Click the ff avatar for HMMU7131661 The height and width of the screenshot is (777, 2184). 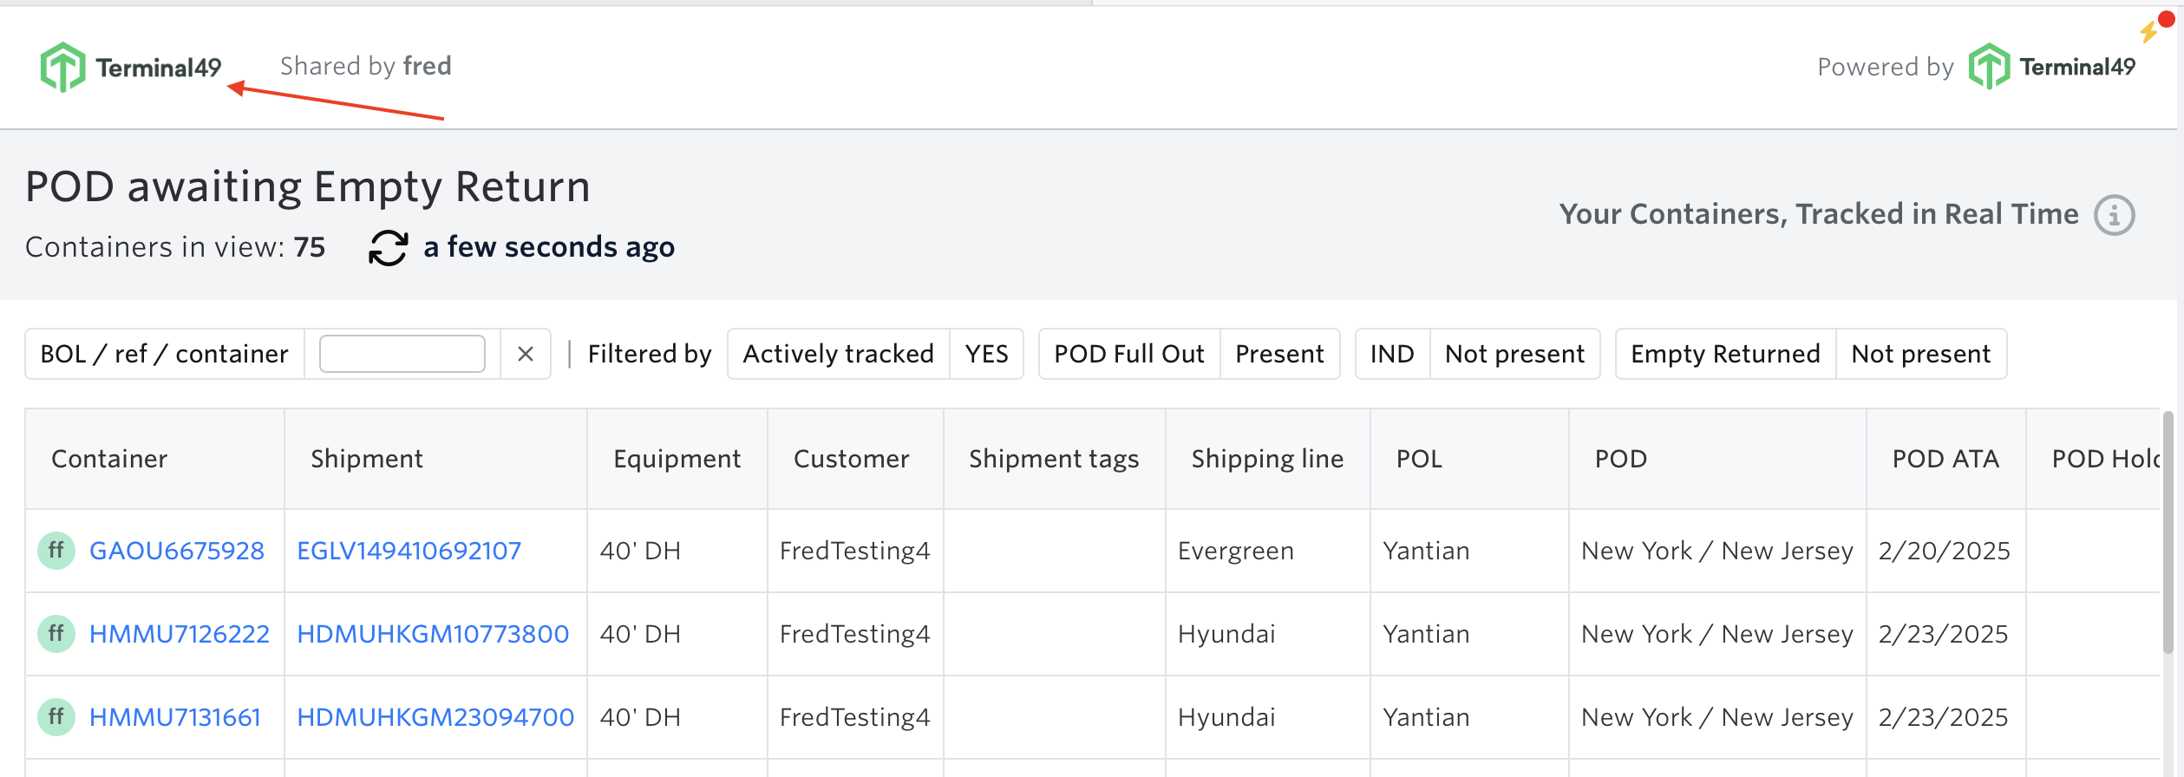tap(56, 717)
